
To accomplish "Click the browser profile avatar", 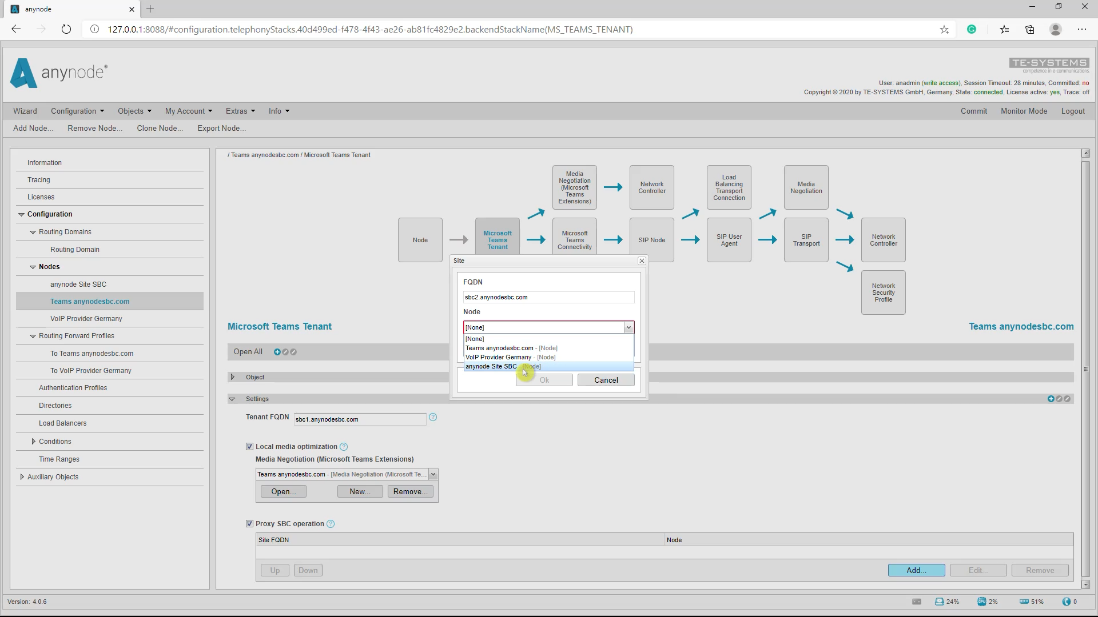I will pos(1056,29).
